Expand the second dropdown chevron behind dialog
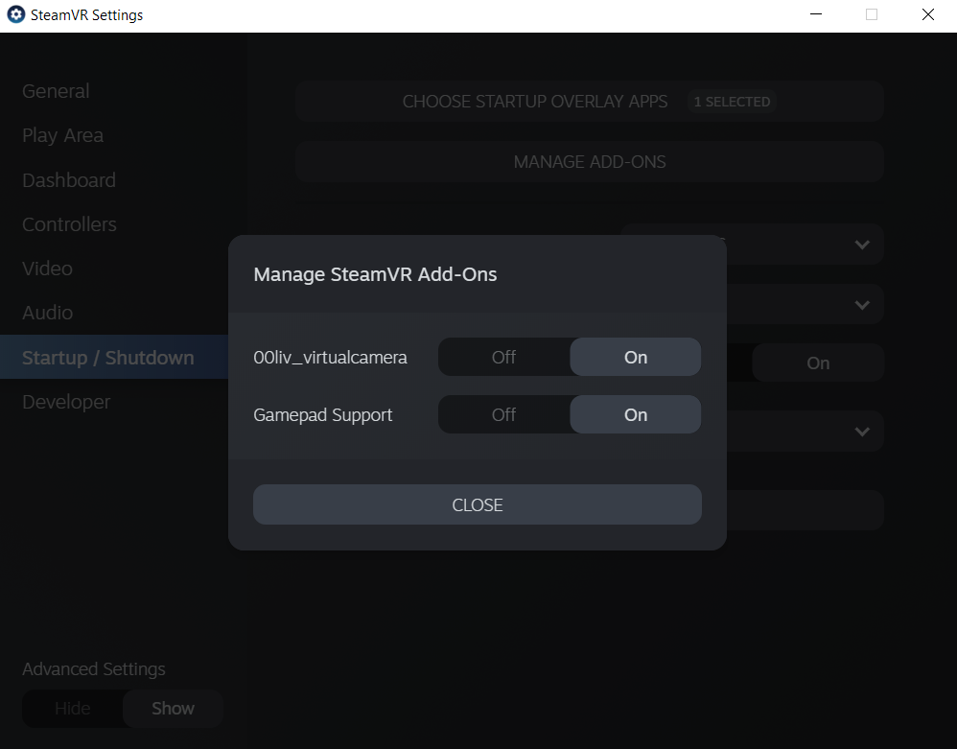 [862, 305]
